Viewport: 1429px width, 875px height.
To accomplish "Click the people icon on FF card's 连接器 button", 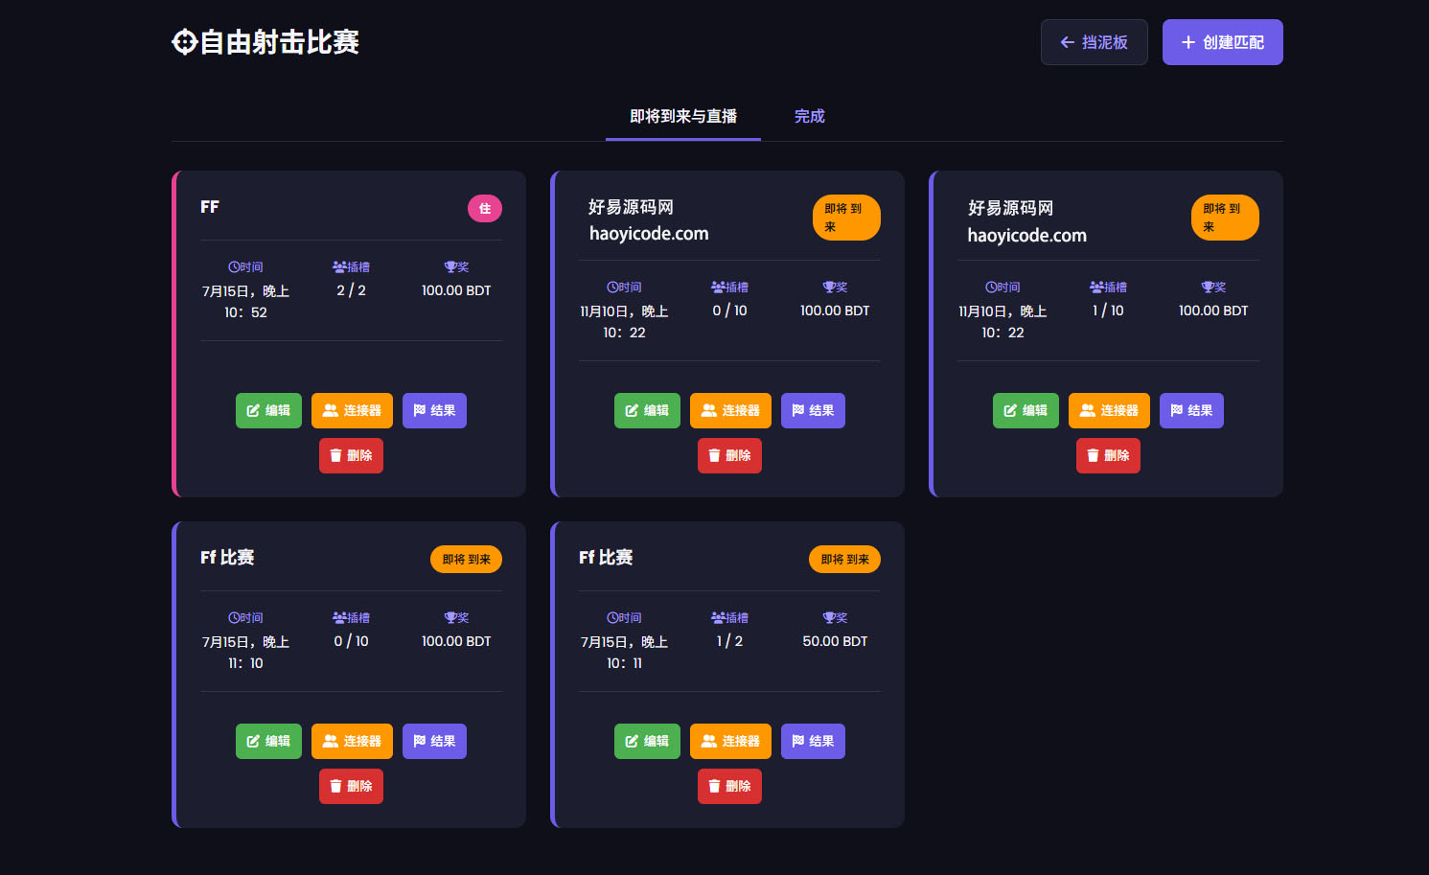I will pyautogui.click(x=332, y=410).
